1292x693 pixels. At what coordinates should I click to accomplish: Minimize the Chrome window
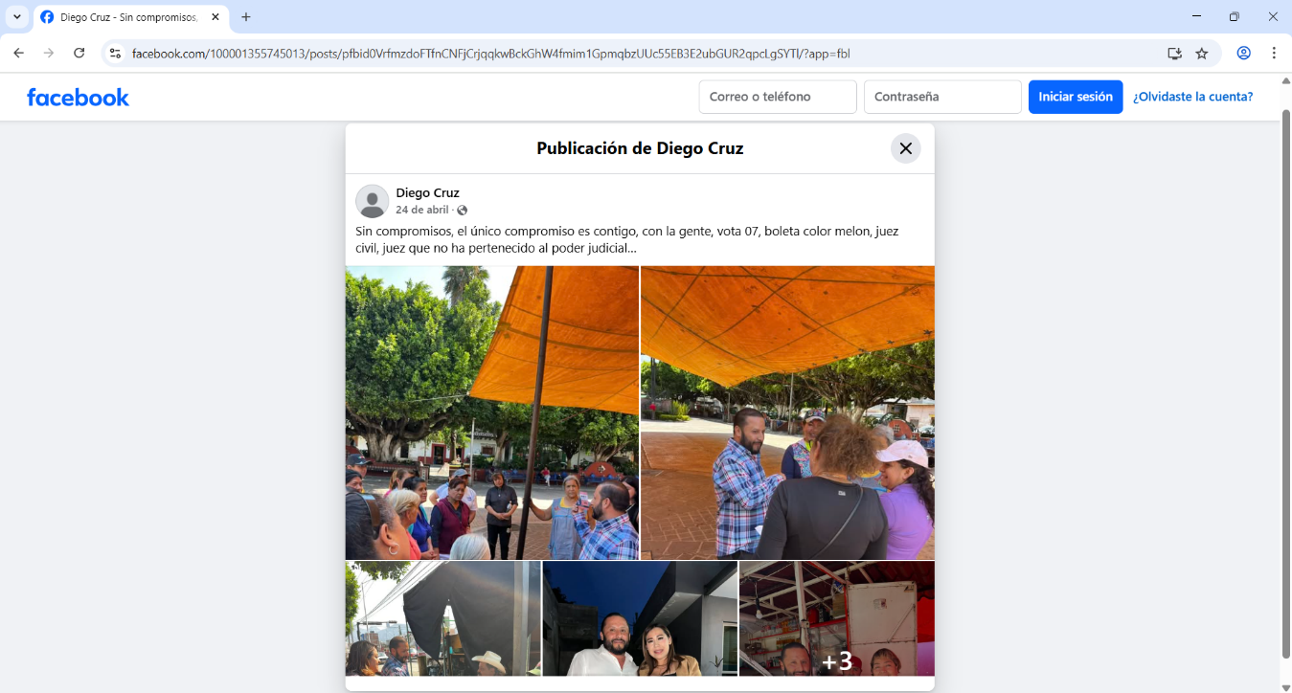pos(1196,16)
